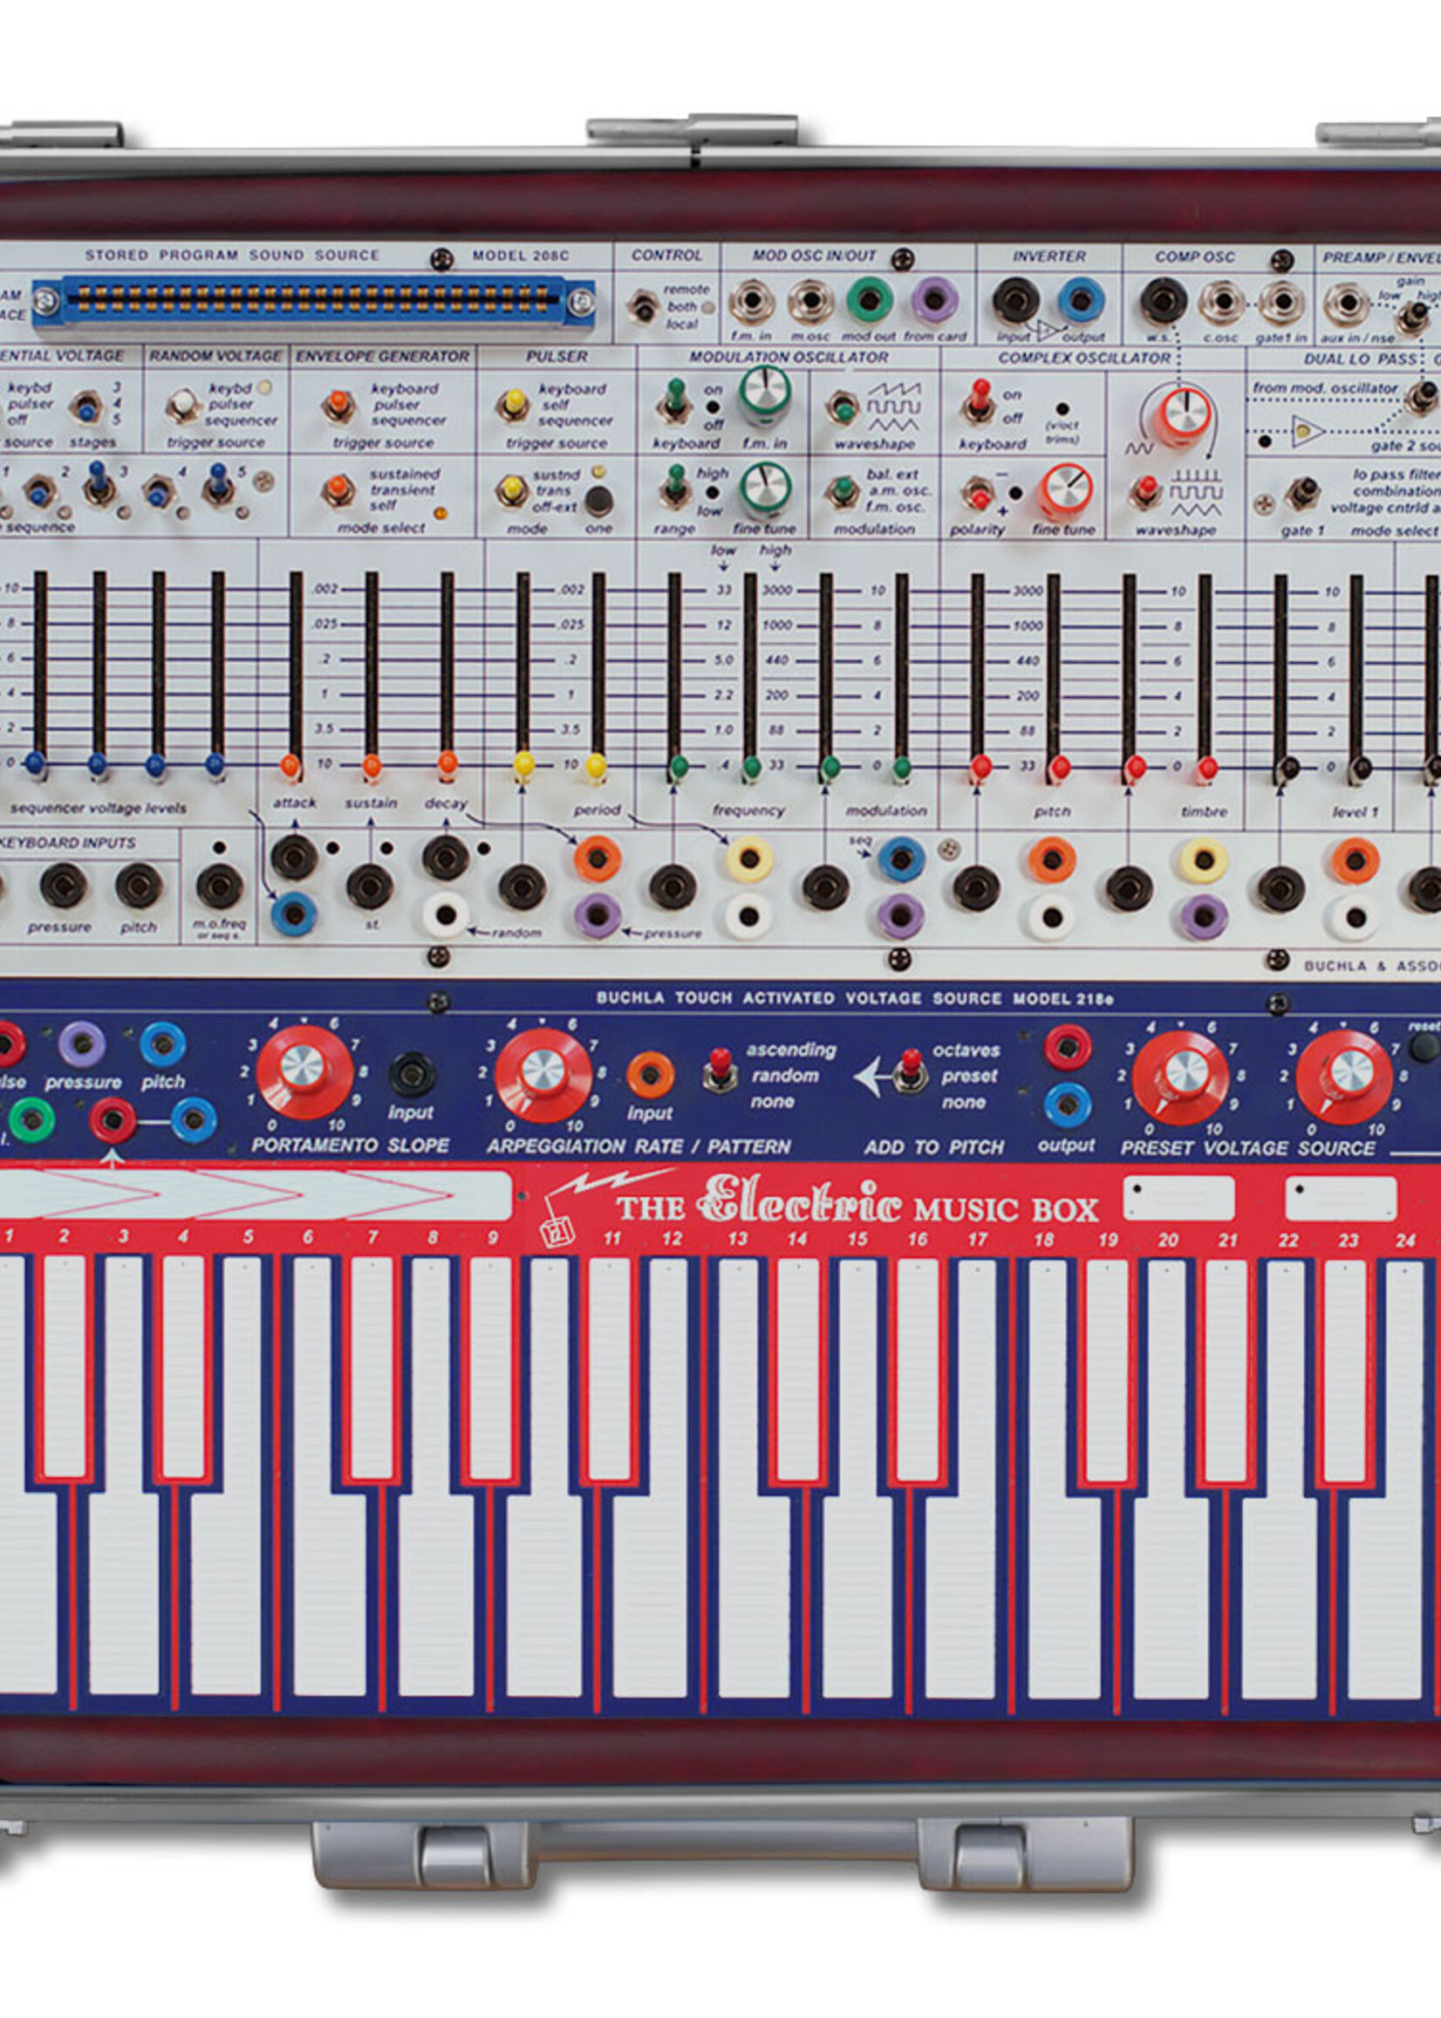Push the Pulser "one" button
The image size is (1441, 2018).
pyautogui.click(x=598, y=501)
